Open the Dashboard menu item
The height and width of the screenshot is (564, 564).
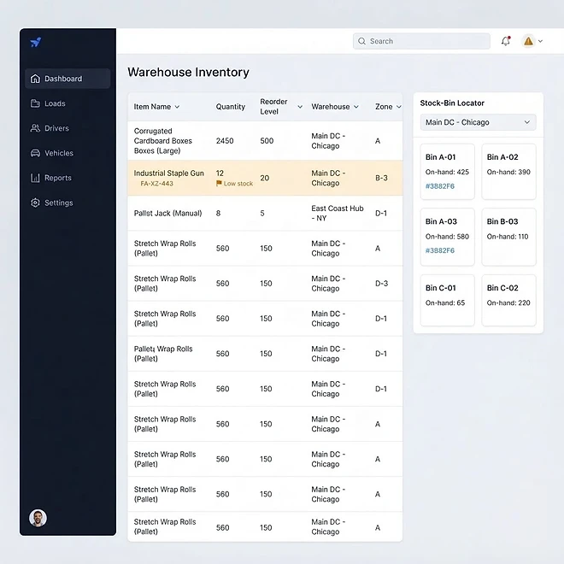point(68,79)
